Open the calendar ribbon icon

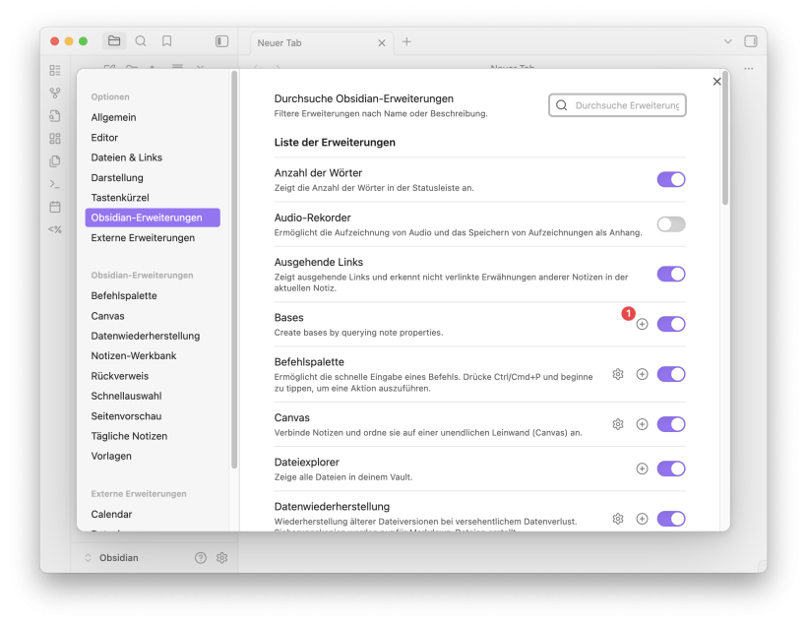[x=55, y=207]
